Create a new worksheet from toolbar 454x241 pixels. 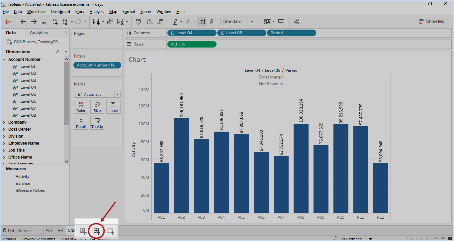pos(96,22)
